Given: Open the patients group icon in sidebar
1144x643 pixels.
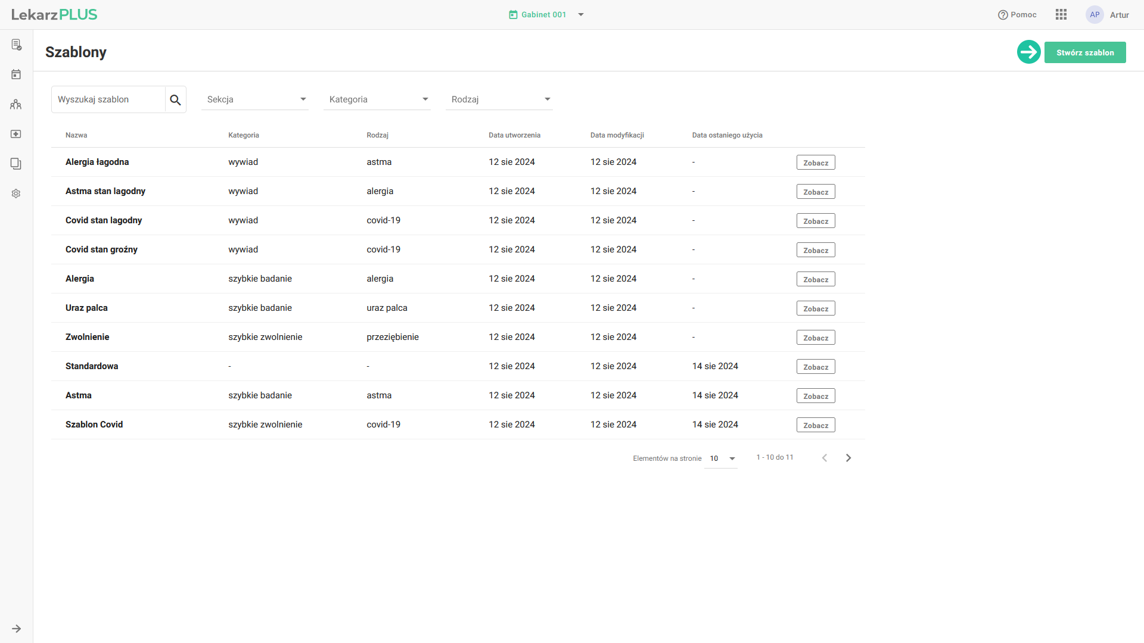Looking at the screenshot, I should pyautogui.click(x=16, y=104).
